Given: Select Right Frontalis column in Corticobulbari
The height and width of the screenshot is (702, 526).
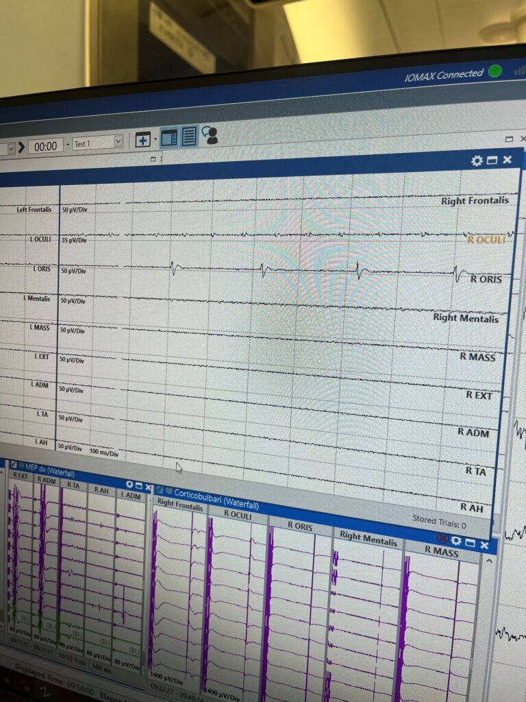Looking at the screenshot, I should click(x=180, y=505).
